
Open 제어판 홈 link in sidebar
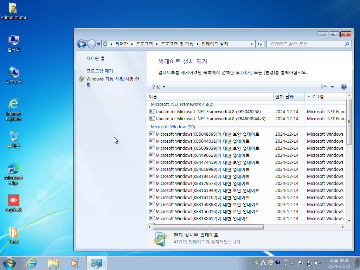tap(96, 58)
